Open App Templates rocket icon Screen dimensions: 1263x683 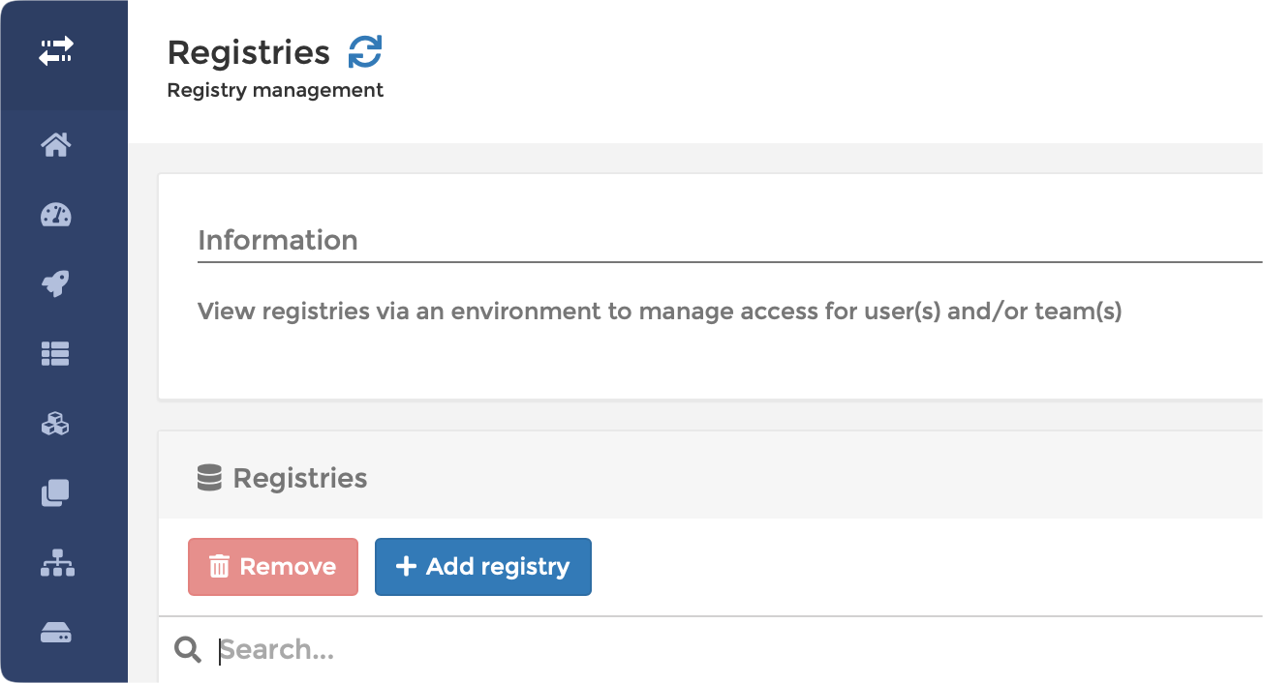(56, 284)
